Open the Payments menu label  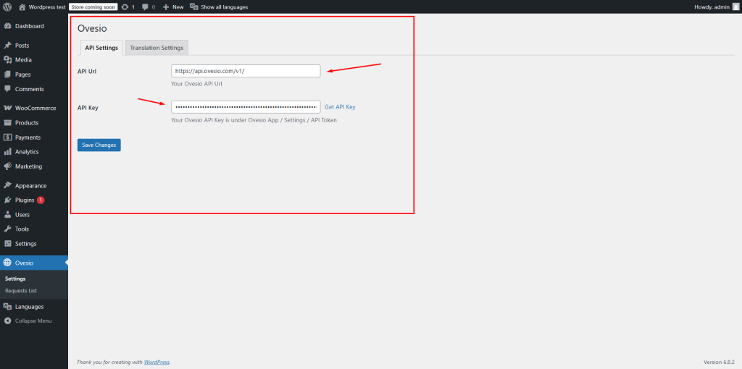coord(28,137)
